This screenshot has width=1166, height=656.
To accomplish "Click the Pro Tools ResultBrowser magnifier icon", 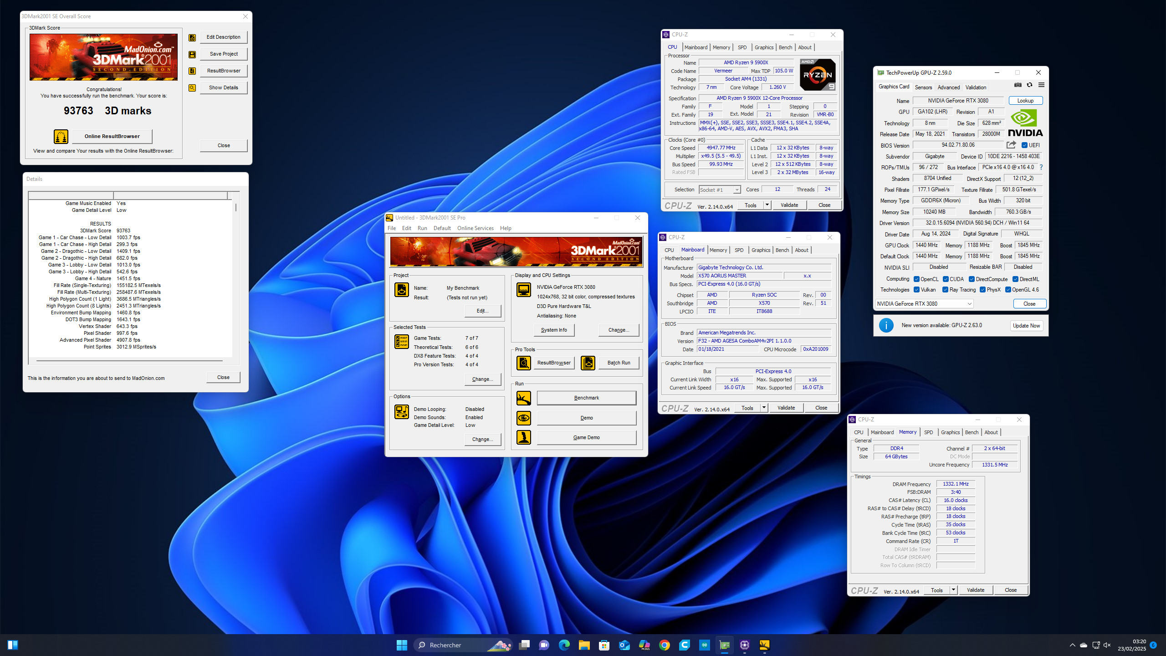I will pyautogui.click(x=523, y=363).
